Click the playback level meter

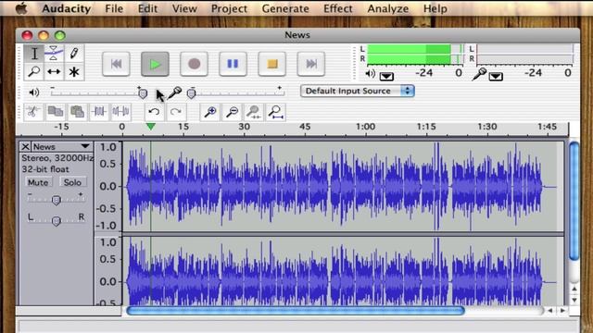coord(415,54)
